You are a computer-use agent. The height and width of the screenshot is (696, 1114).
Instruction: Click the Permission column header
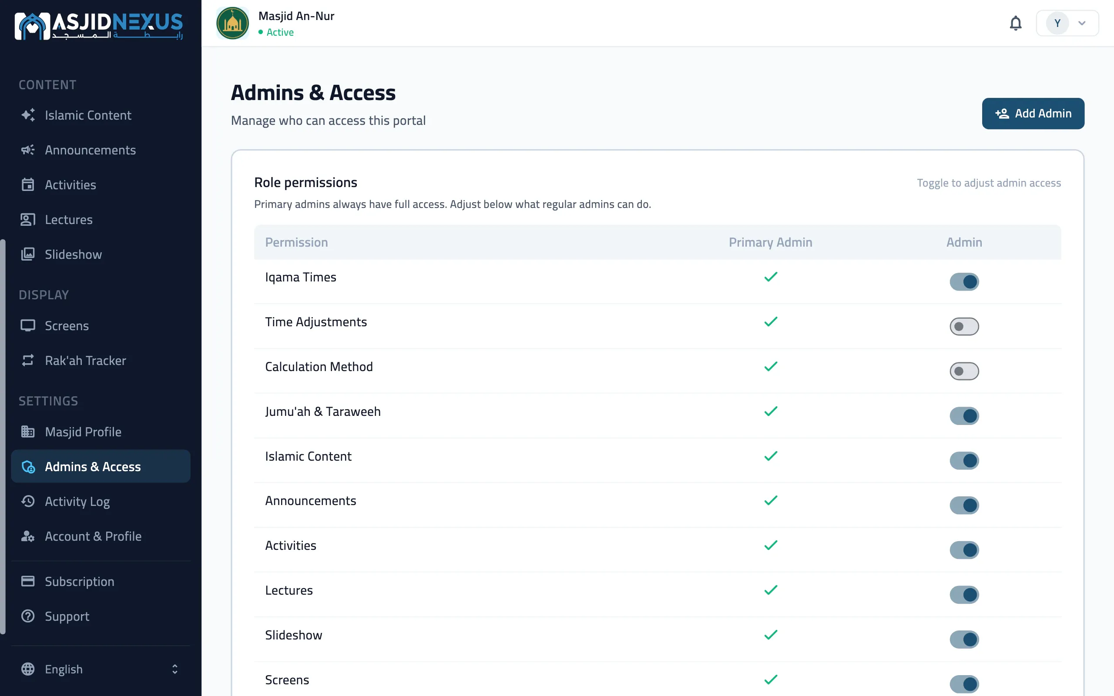coord(296,242)
